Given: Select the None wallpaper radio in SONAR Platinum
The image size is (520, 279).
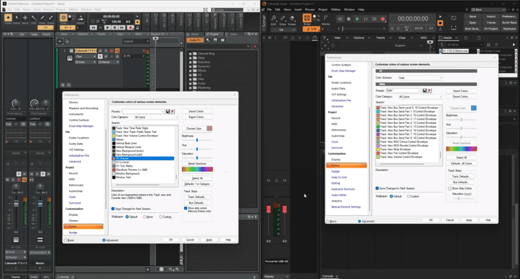Looking at the screenshot, I should tap(145, 217).
